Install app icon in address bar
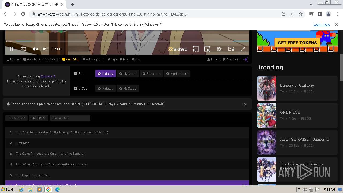The width and height of the screenshot is (343, 193). [x=284, y=14]
